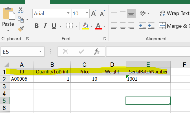
Task: Align text right
Action: coord(131,26)
